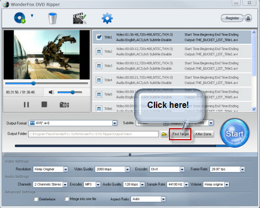Take a snapshot with the camera icon
Image resolution: width=260 pixels, height=208 pixels.
coord(64,105)
